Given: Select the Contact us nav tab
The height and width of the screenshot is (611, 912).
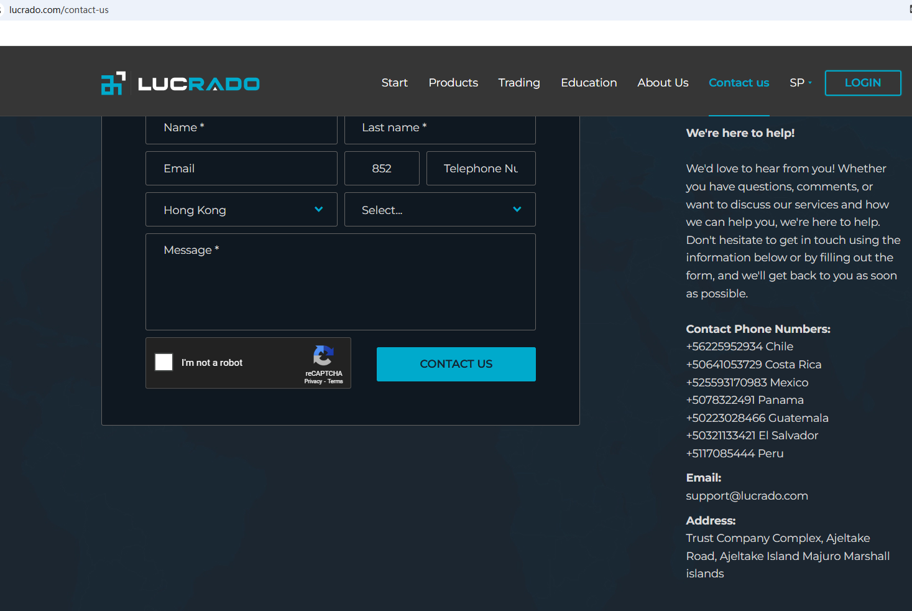Looking at the screenshot, I should 739,83.
